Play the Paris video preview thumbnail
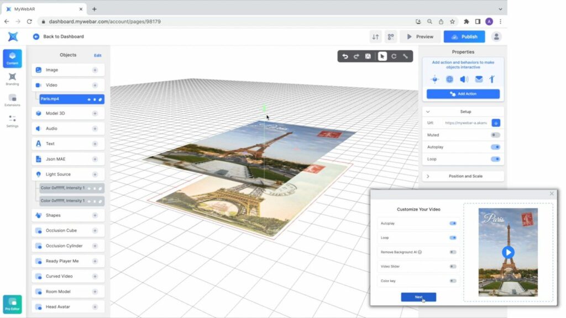Image resolution: width=566 pixels, height=318 pixels. pos(508,253)
